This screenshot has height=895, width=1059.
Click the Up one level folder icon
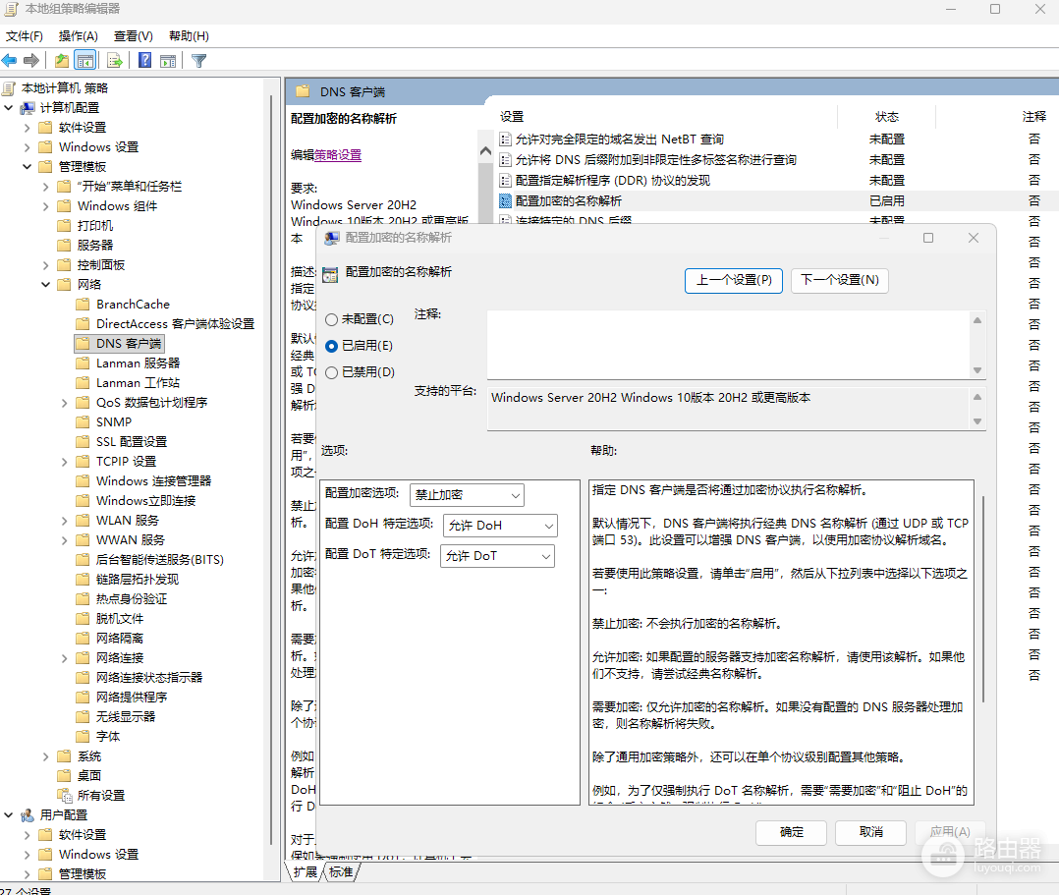(x=62, y=61)
